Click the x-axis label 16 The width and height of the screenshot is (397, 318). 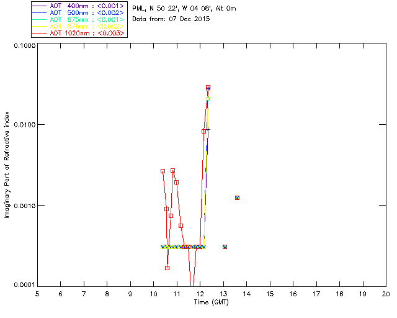coord(293,294)
